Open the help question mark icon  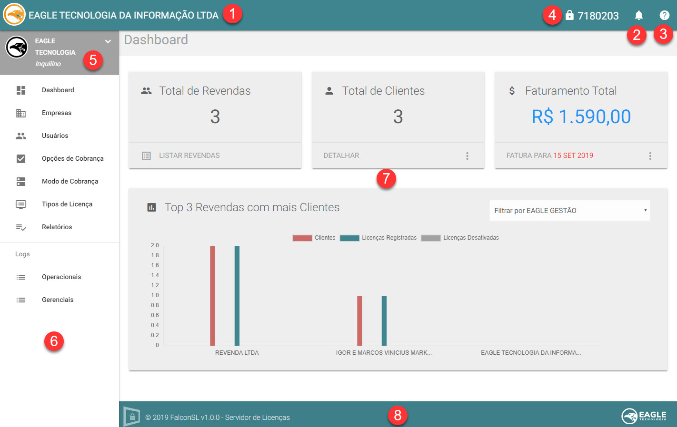pos(664,15)
